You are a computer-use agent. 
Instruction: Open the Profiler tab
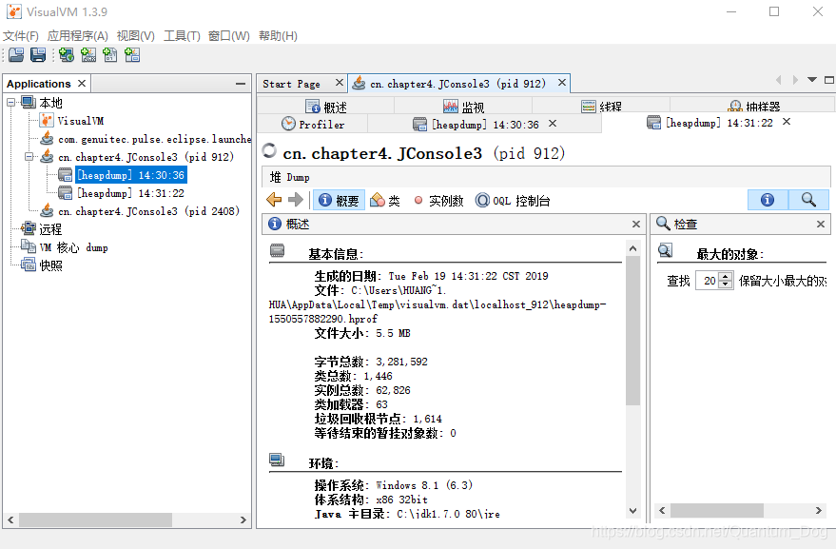pos(313,125)
